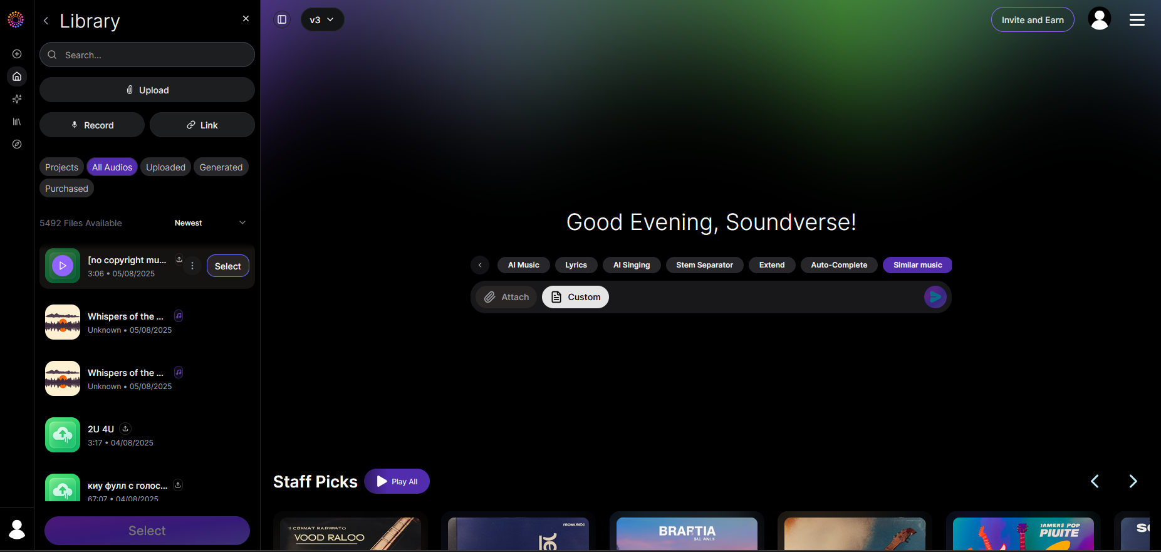Viewport: 1161px width, 552px height.
Task: Click the 2U 4U track thumbnail
Action: [63, 435]
